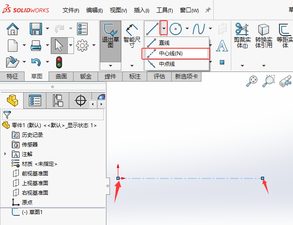Screen dimensions: 293x225
Task: Select the Circle sketch tool
Action: (x=176, y=29)
